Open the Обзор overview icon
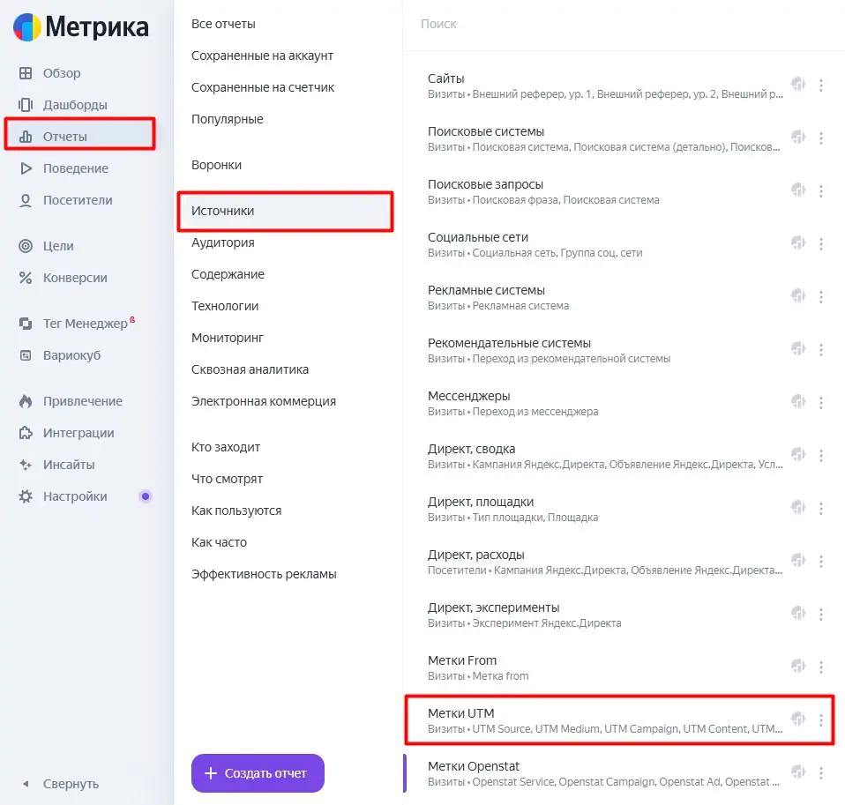The image size is (845, 805). pos(26,73)
